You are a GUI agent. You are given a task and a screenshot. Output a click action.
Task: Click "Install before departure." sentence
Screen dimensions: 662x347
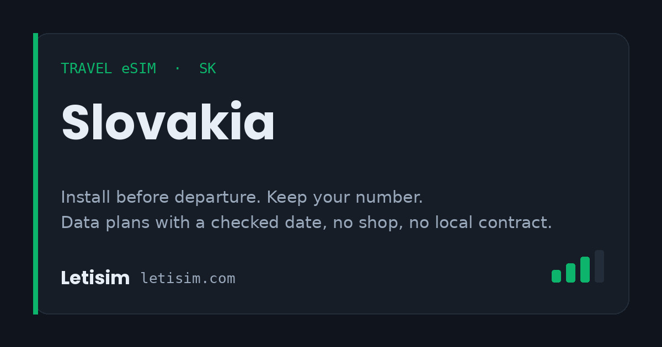click(x=161, y=197)
